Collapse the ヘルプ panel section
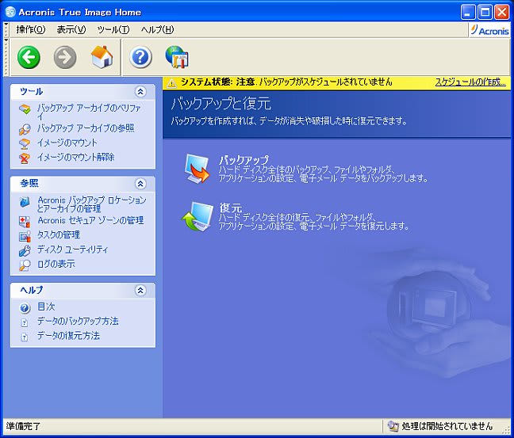Screen dimensions: 514x438 (x=140, y=291)
